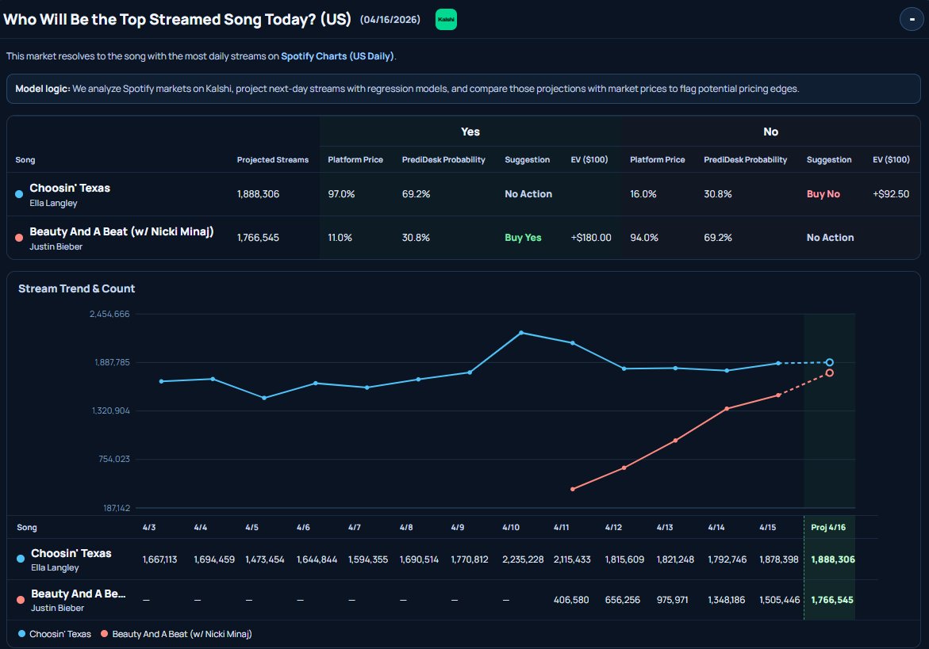Click the Ella Langley artist name in price table
Screen dimensions: 929x649
pyautogui.click(x=53, y=203)
